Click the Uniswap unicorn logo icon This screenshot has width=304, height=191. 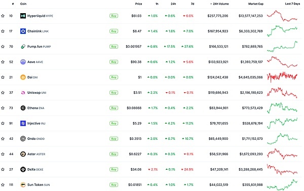point(23,93)
